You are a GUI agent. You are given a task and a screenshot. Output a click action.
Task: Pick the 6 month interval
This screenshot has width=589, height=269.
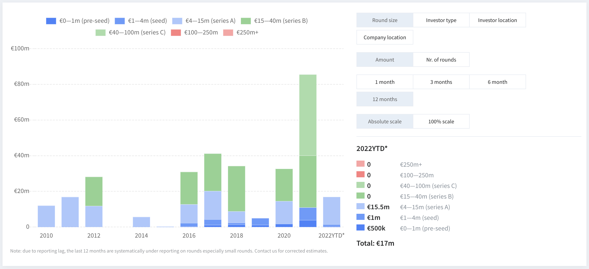[497, 82]
